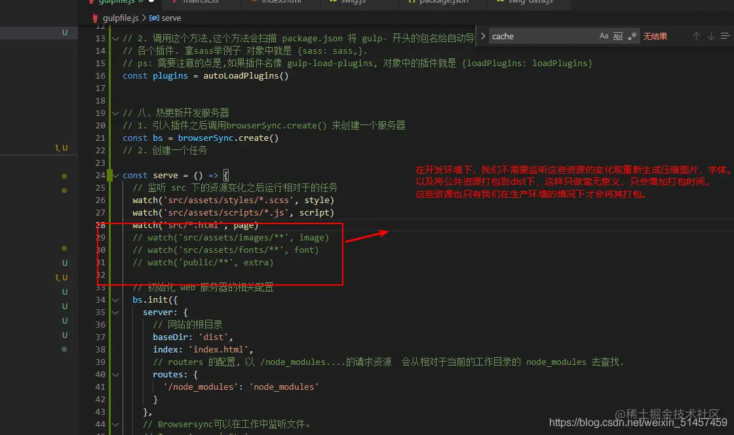Expand the replace row in find widget

click(x=482, y=36)
